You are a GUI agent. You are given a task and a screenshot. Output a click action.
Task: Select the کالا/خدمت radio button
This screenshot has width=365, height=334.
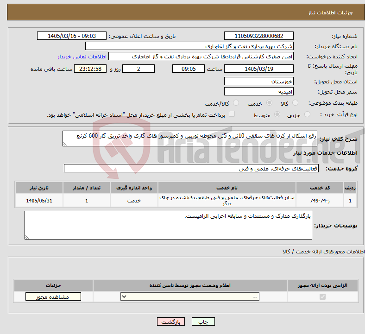coord(236,103)
